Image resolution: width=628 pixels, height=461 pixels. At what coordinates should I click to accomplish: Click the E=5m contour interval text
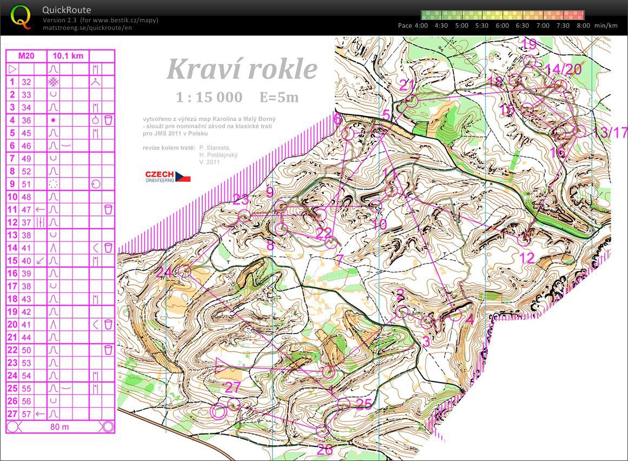click(x=279, y=97)
